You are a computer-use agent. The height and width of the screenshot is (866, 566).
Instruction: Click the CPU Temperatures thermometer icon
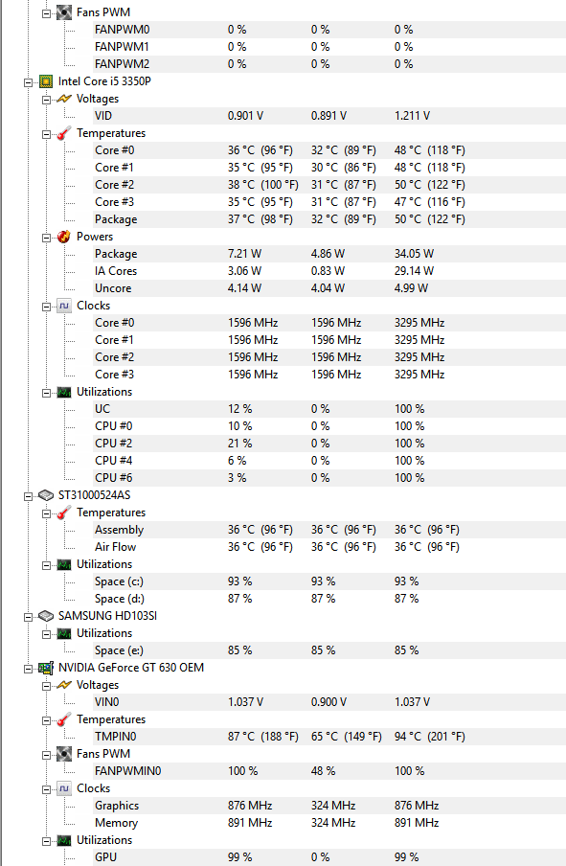64,133
